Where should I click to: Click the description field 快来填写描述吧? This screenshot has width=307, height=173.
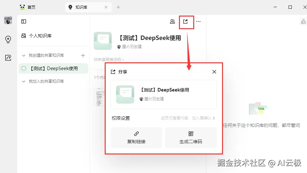pyautogui.click(x=109, y=60)
